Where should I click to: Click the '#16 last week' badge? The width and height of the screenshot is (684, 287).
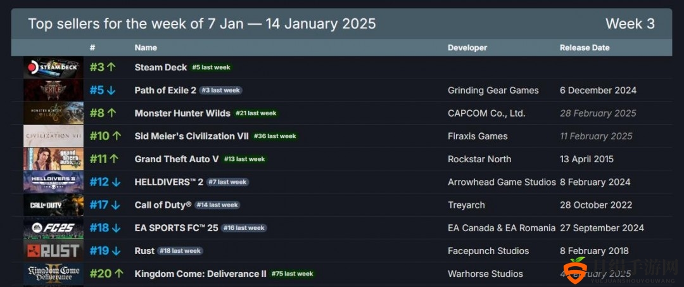click(244, 227)
